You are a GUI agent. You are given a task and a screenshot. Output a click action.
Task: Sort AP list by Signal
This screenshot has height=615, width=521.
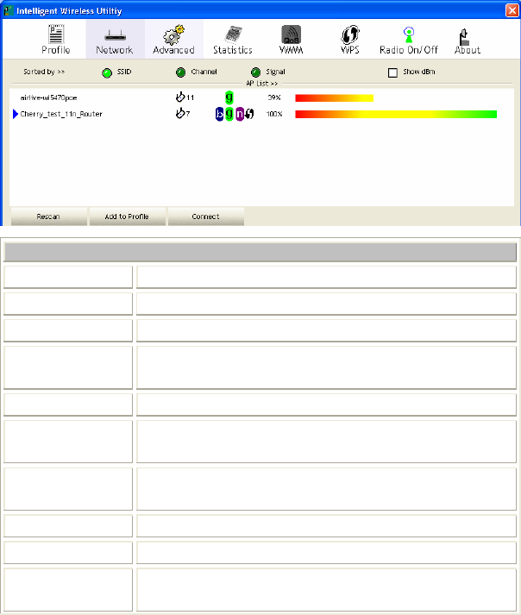coord(255,72)
